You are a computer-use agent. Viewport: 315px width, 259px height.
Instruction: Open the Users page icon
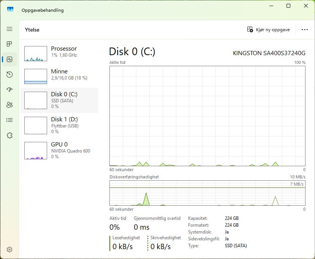coord(9,105)
